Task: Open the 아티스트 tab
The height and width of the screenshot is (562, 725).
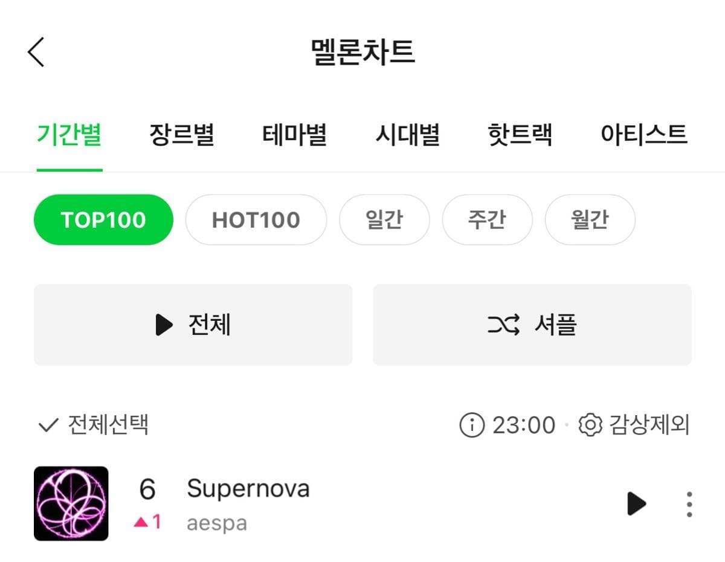Action: pyautogui.click(x=644, y=135)
